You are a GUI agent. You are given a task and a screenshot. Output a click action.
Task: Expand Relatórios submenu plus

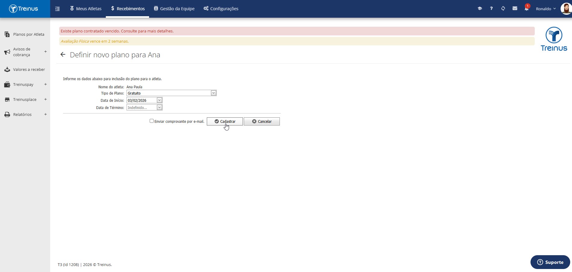pos(45,114)
